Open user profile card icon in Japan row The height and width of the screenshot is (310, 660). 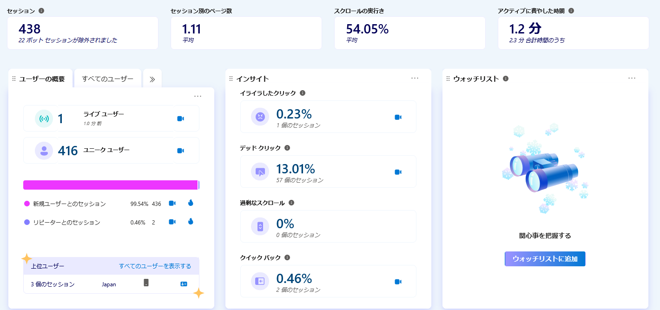click(x=184, y=284)
